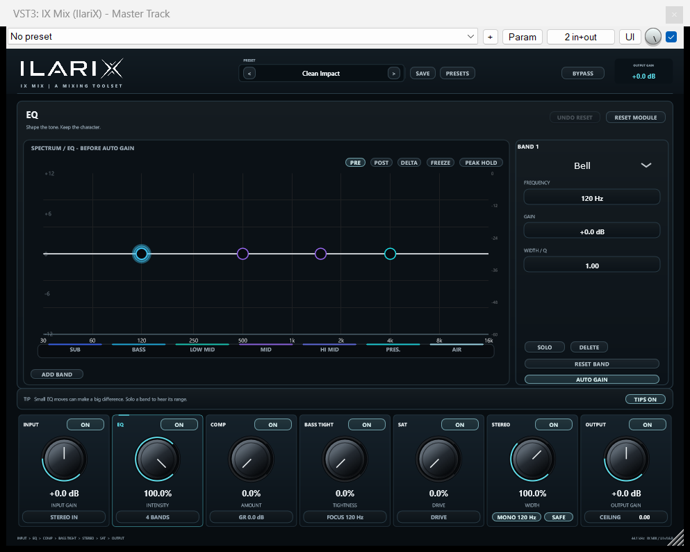690x552 pixels.
Task: Open the host Param button
Action: [523, 37]
